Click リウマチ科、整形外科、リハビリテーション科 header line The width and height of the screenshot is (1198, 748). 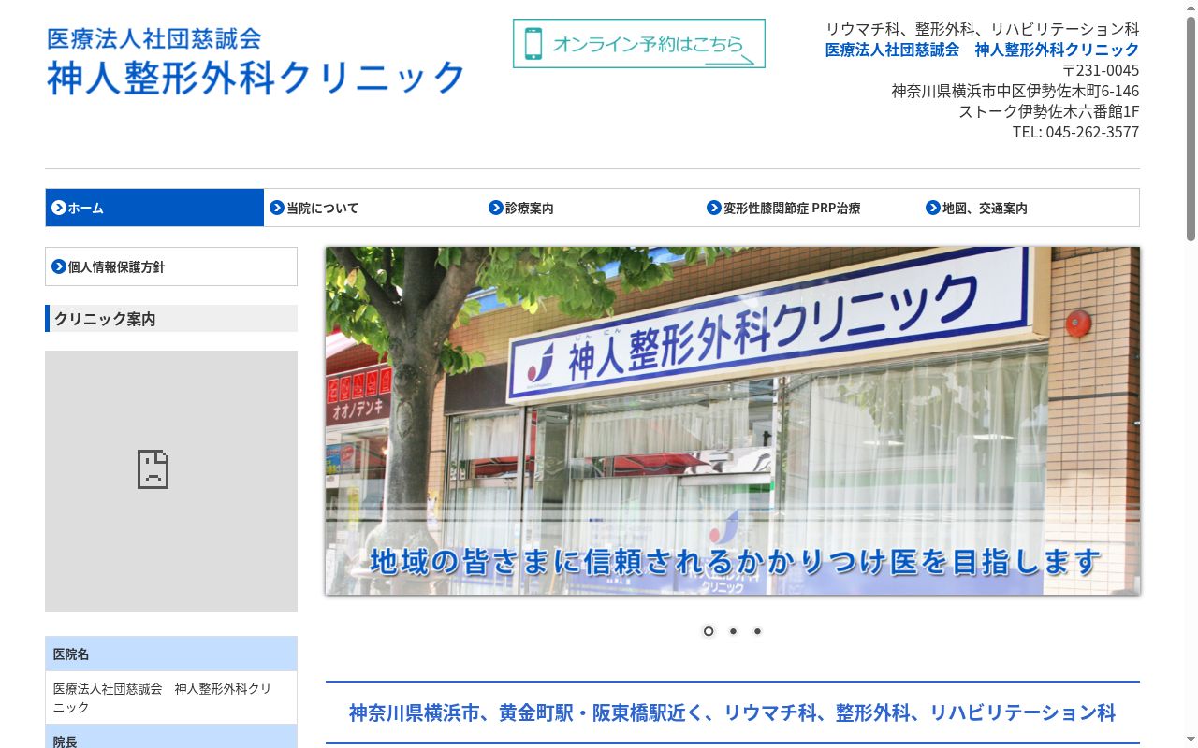[982, 29]
